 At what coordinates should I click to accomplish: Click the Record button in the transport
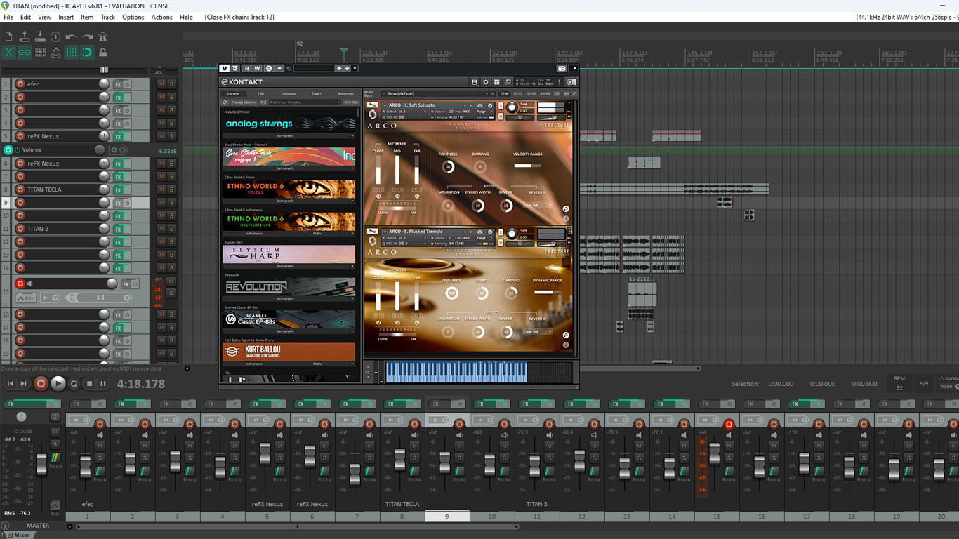(x=41, y=383)
